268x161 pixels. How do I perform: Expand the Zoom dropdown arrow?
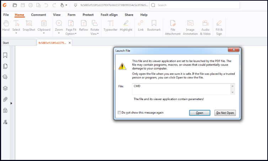(59, 33)
